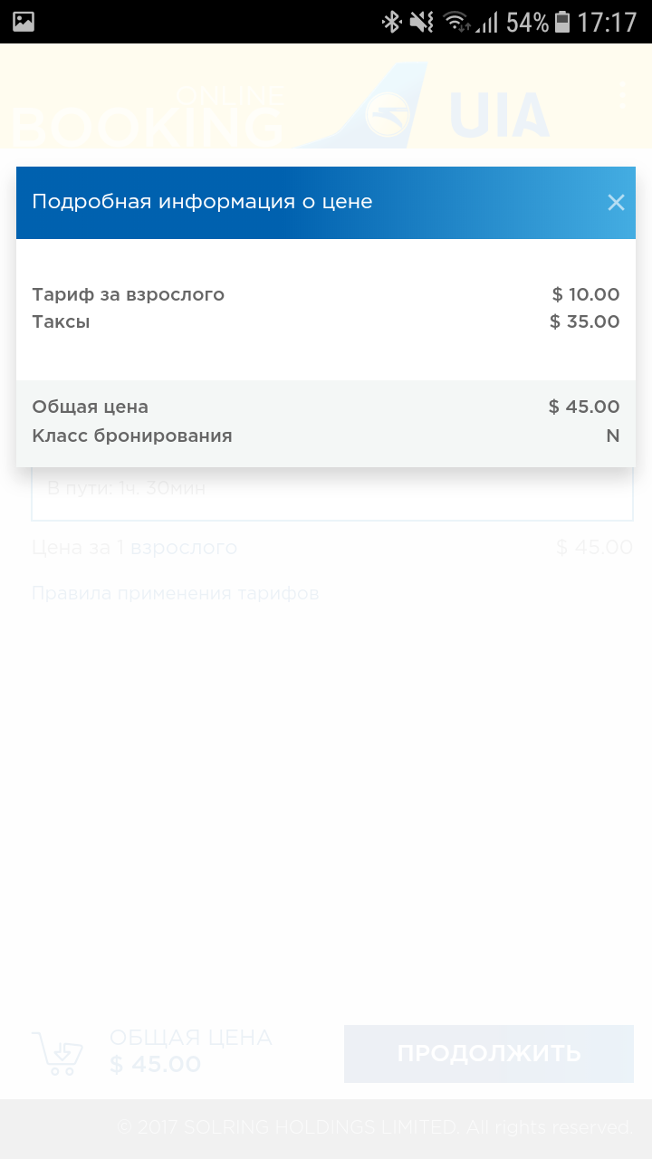This screenshot has width=652, height=1159.
Task: Tap the Общая цена row in dialog
Action: click(90, 407)
